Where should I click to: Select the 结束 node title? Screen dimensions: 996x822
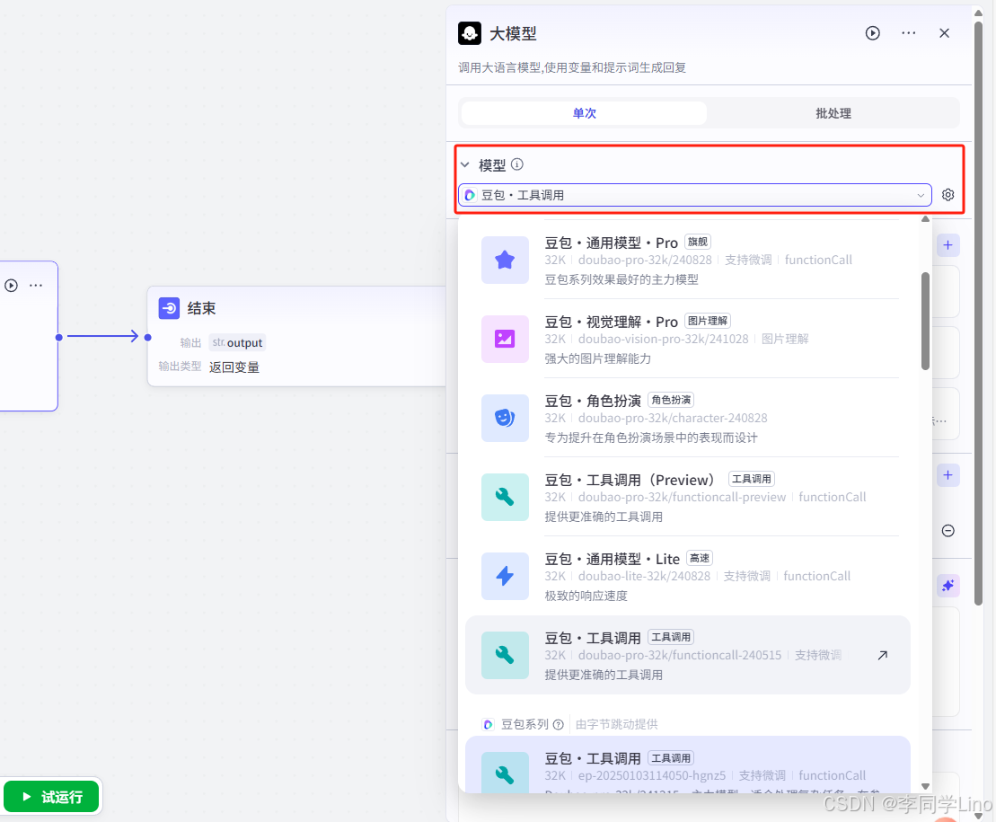pyautogui.click(x=201, y=308)
